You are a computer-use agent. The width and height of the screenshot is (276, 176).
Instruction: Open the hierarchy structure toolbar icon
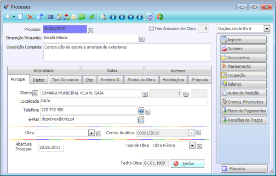pos(67,17)
